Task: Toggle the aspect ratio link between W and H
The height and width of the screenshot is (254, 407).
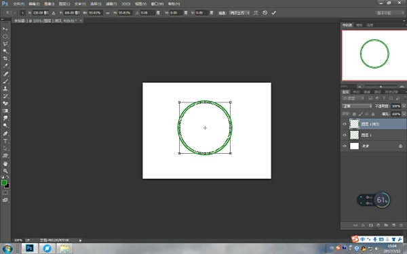Action: tap(108, 13)
